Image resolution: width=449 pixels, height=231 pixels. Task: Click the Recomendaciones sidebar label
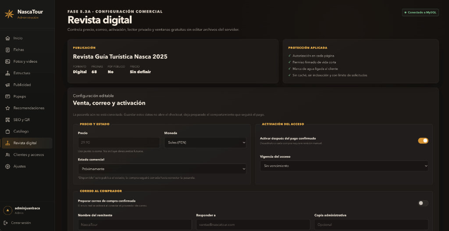pyautogui.click(x=29, y=108)
